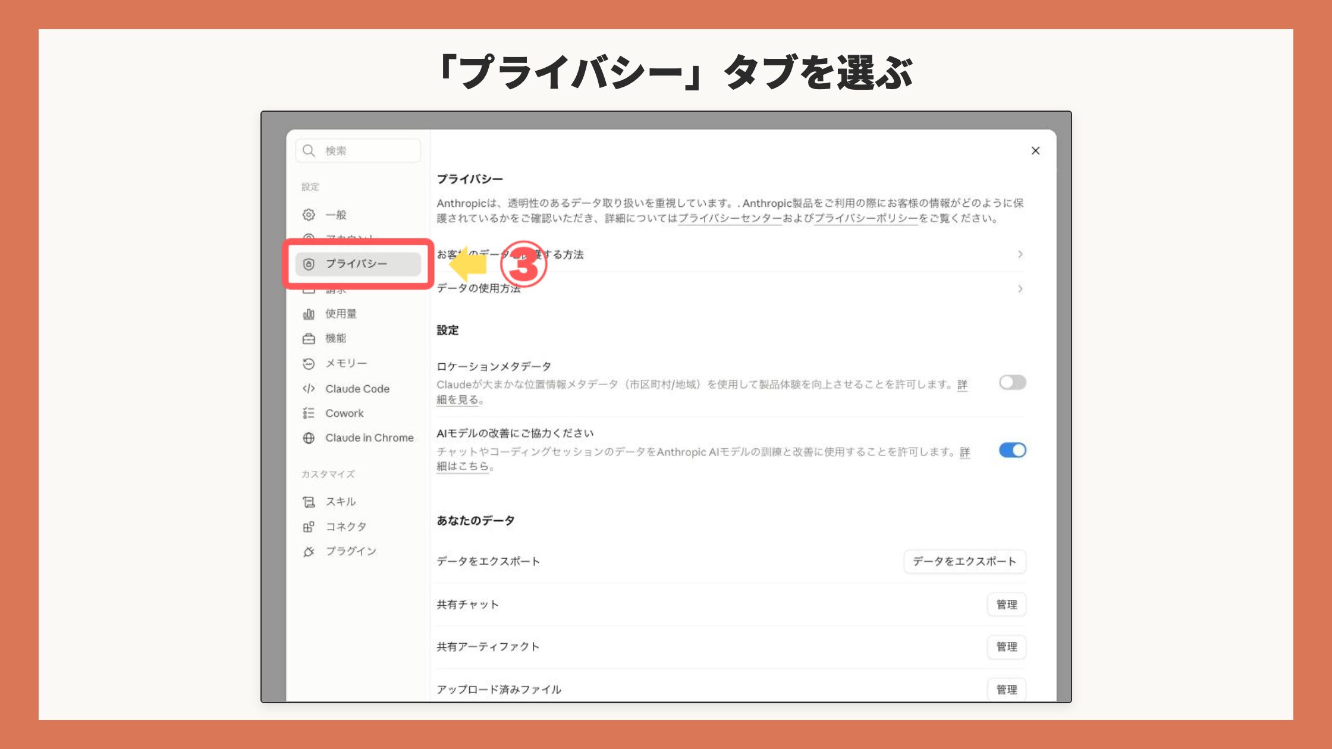
Task: Click the データの使用方法 row text
Action: click(479, 289)
